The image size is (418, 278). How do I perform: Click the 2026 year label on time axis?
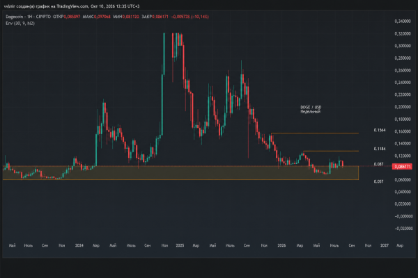(x=281, y=245)
